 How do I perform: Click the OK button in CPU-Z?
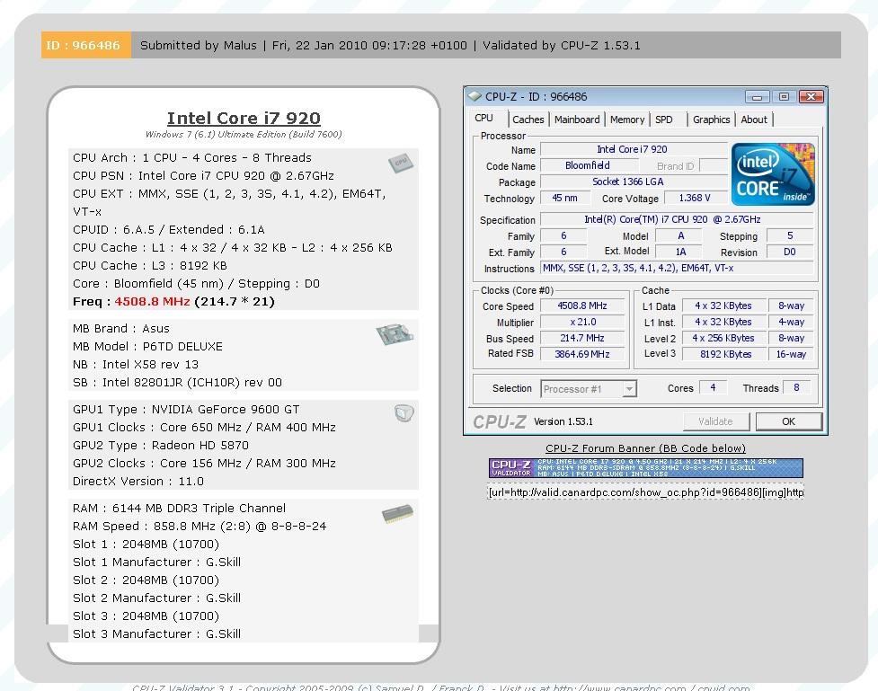point(788,421)
